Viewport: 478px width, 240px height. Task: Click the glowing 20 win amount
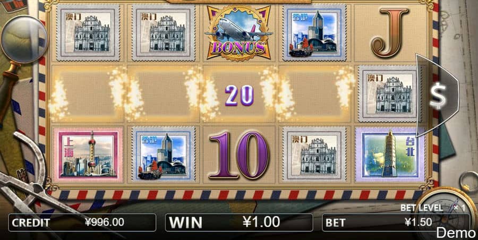tap(240, 96)
